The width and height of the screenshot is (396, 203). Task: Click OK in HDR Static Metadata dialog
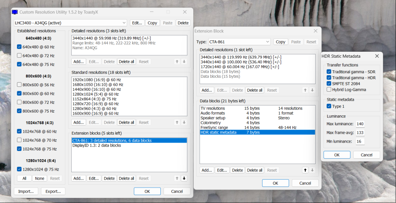click(x=337, y=155)
